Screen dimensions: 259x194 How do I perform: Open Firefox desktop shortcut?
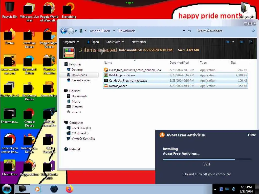click(x=10, y=37)
